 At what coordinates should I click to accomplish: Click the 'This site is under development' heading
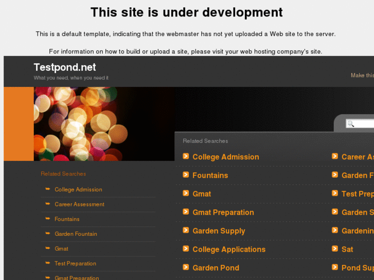coord(187,12)
